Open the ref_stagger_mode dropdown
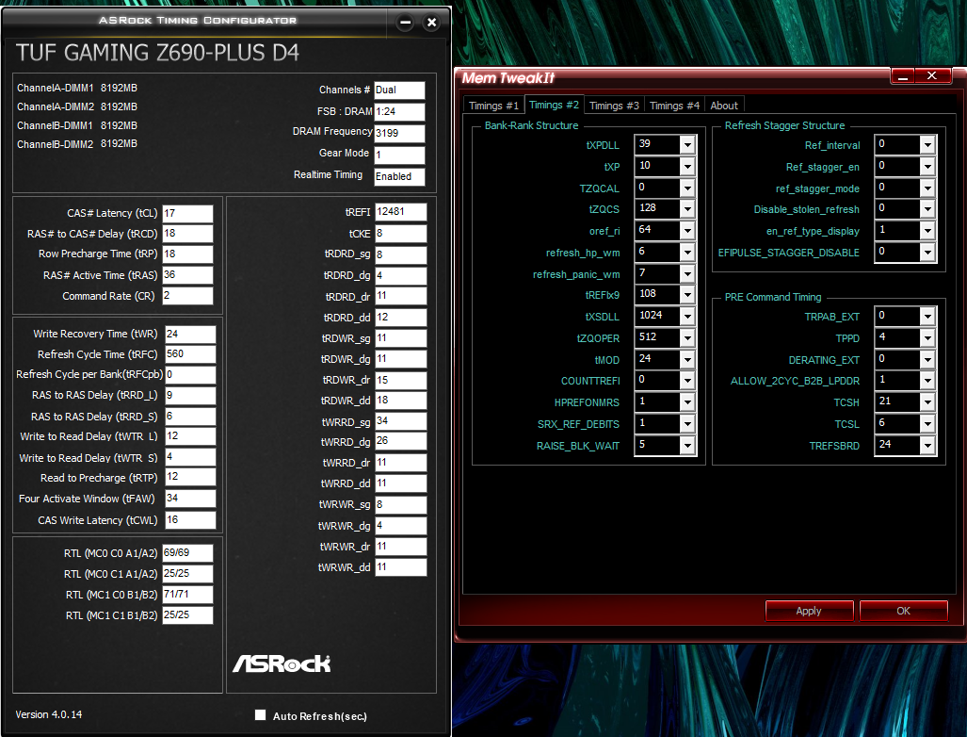 tap(927, 188)
